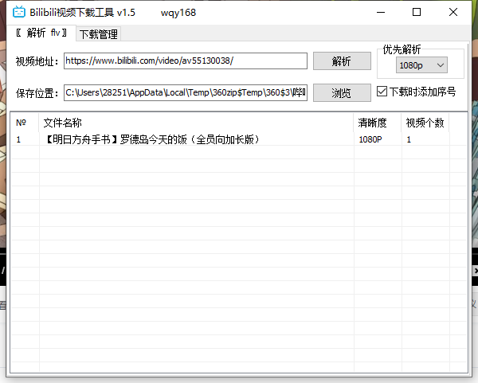The width and height of the screenshot is (478, 383).
Task: Click the video count 1 cell
Action: click(x=409, y=139)
